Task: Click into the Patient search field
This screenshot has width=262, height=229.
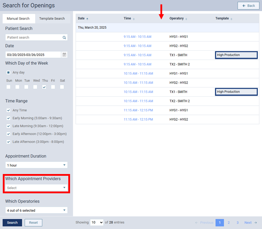Action: [33, 37]
